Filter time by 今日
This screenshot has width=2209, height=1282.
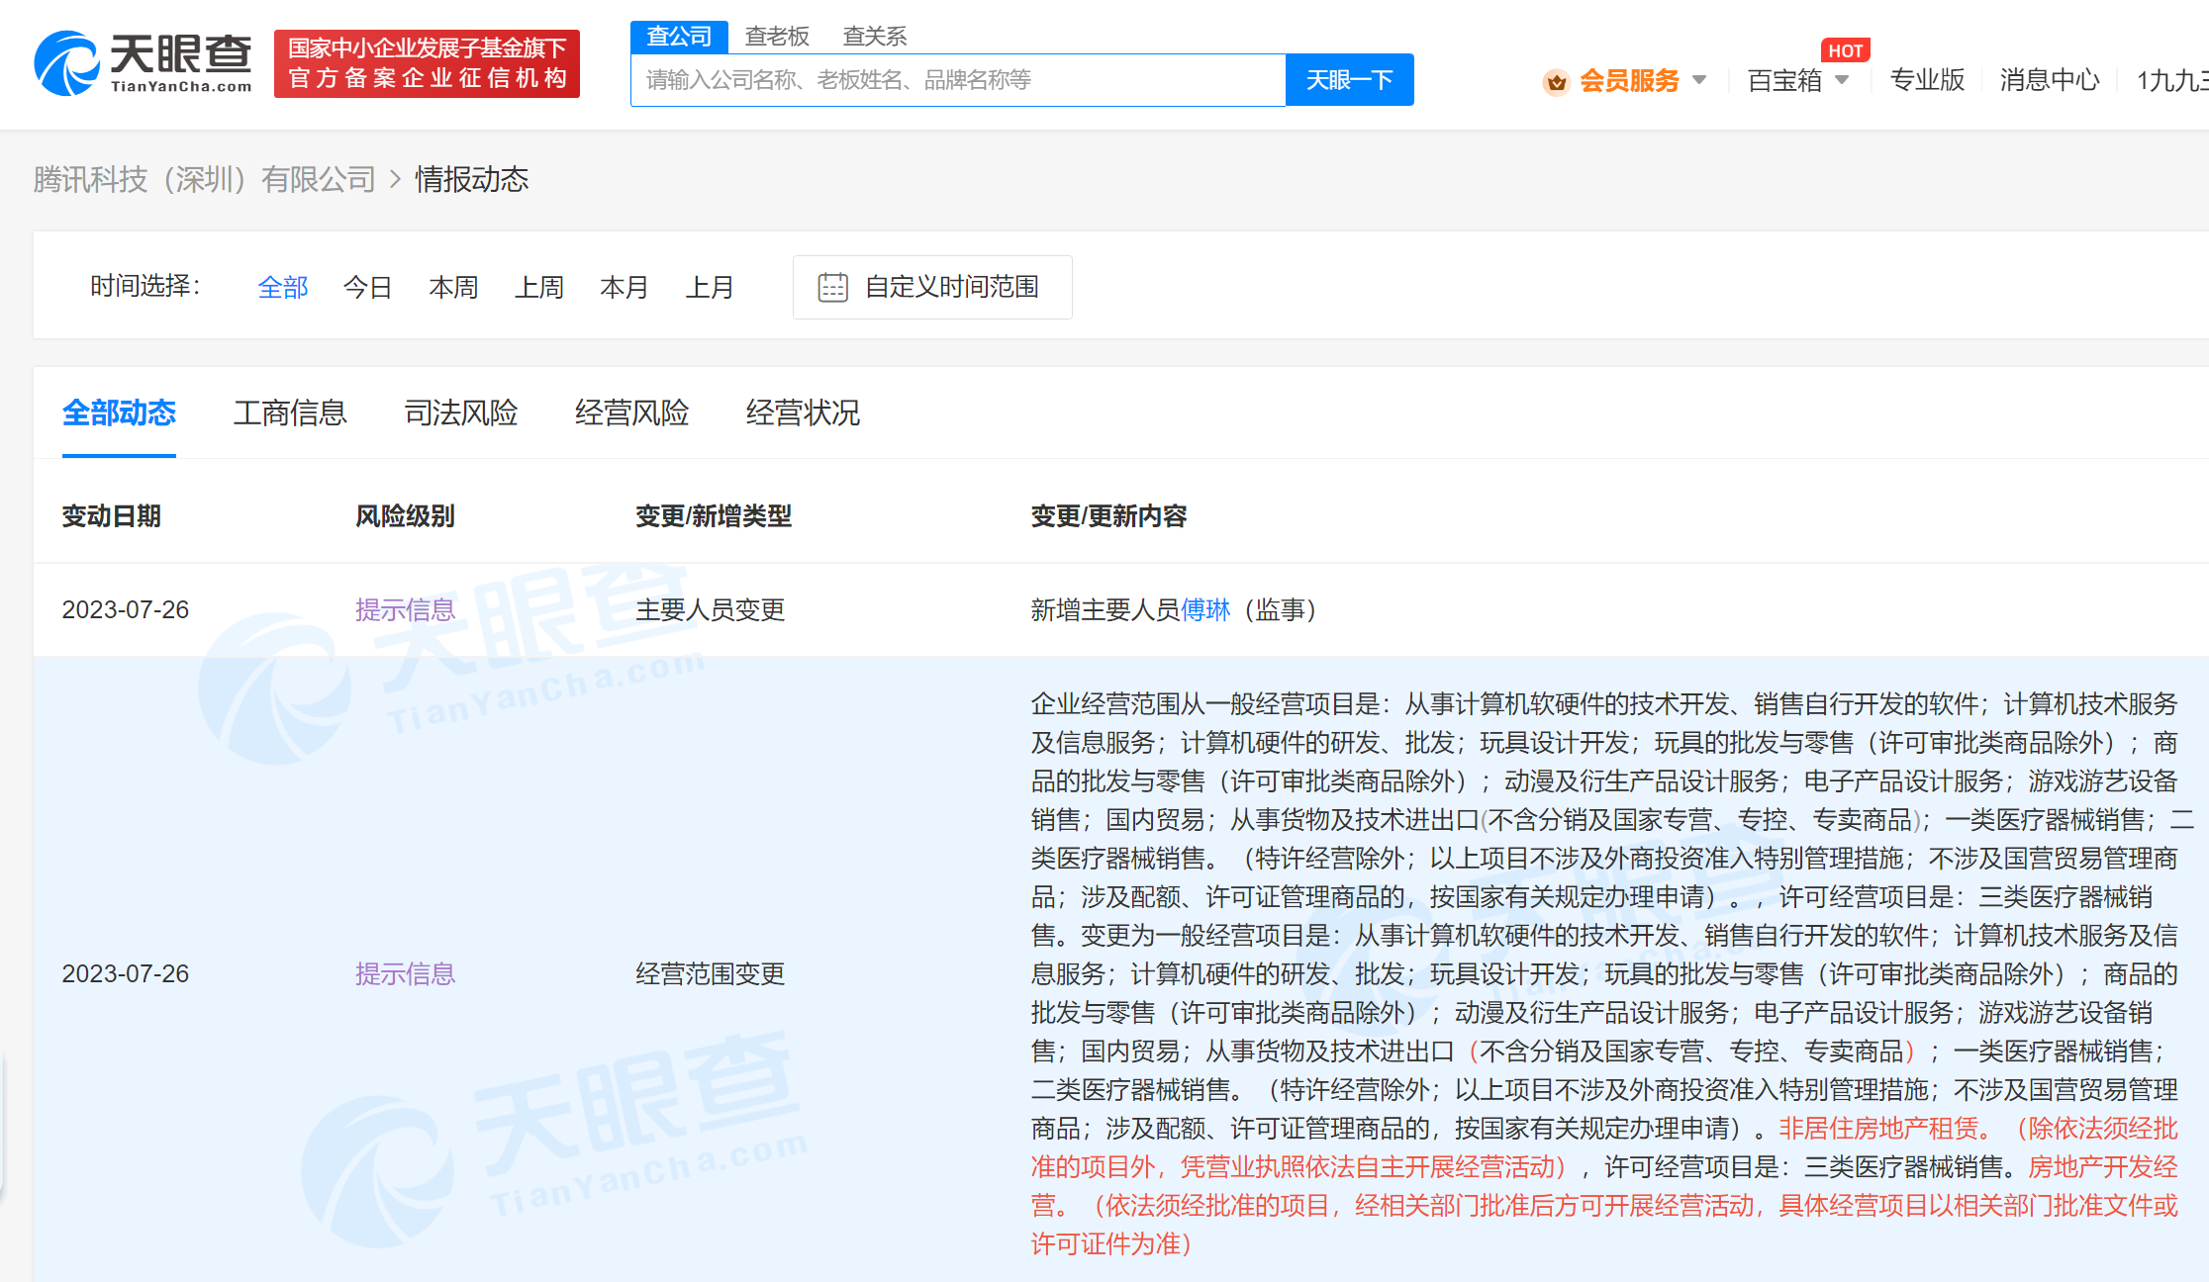coord(368,287)
